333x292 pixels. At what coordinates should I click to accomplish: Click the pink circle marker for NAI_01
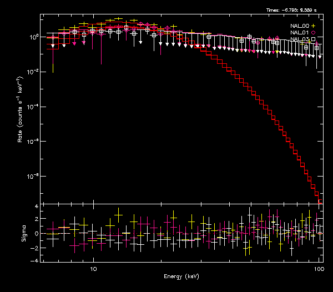click(314, 33)
